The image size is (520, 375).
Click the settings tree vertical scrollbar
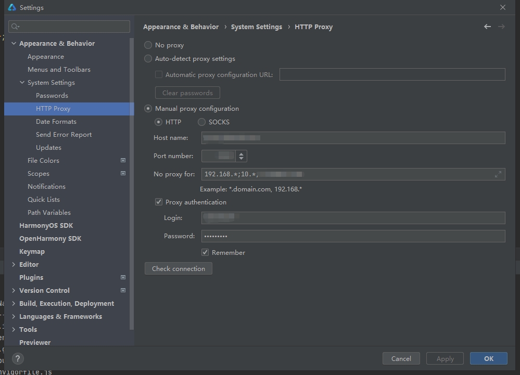point(132,184)
